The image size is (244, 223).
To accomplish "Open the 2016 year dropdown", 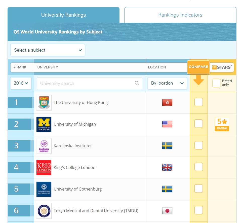I will (21, 83).
